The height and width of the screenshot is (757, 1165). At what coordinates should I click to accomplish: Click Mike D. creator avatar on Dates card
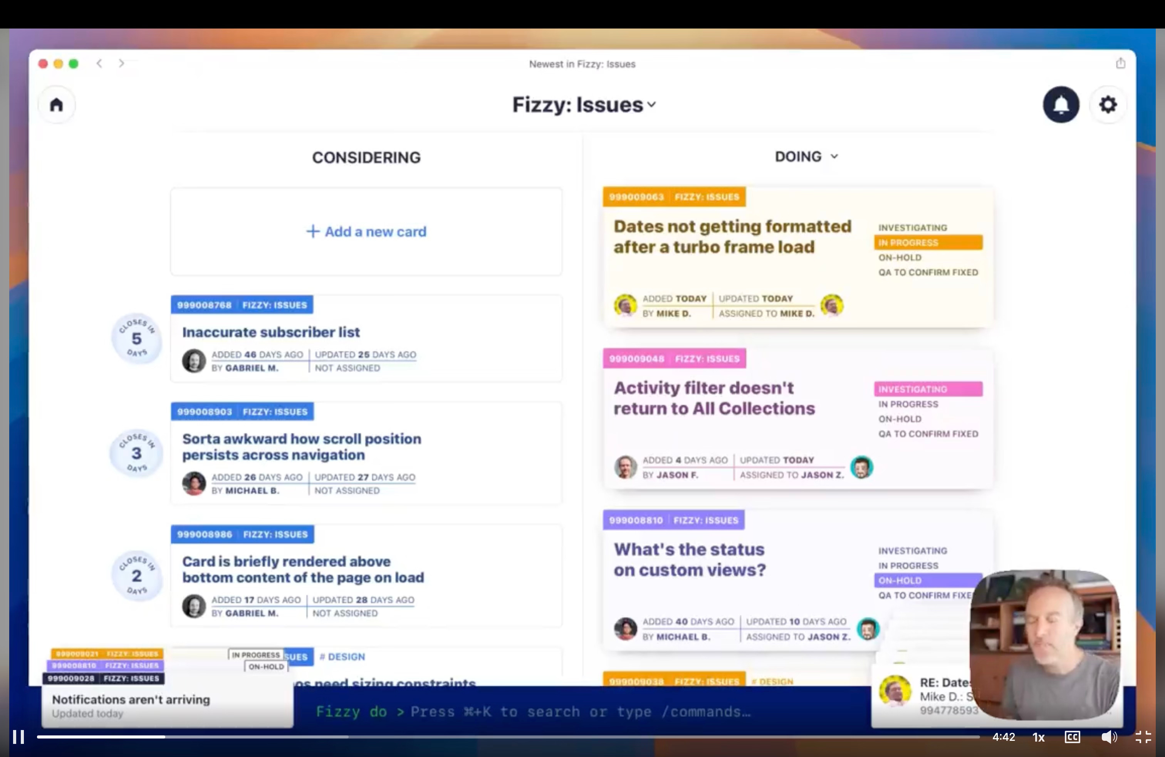coord(626,306)
